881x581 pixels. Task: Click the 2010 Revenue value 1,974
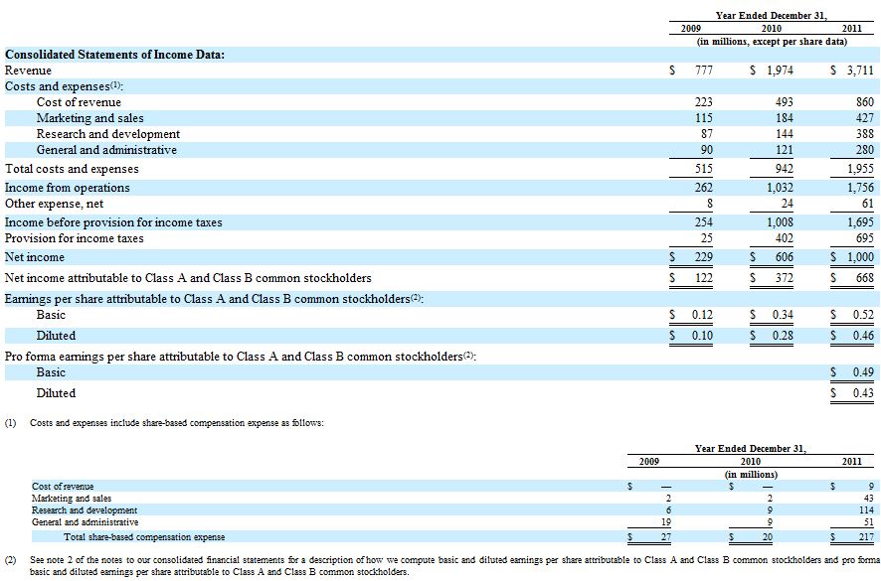[780, 71]
